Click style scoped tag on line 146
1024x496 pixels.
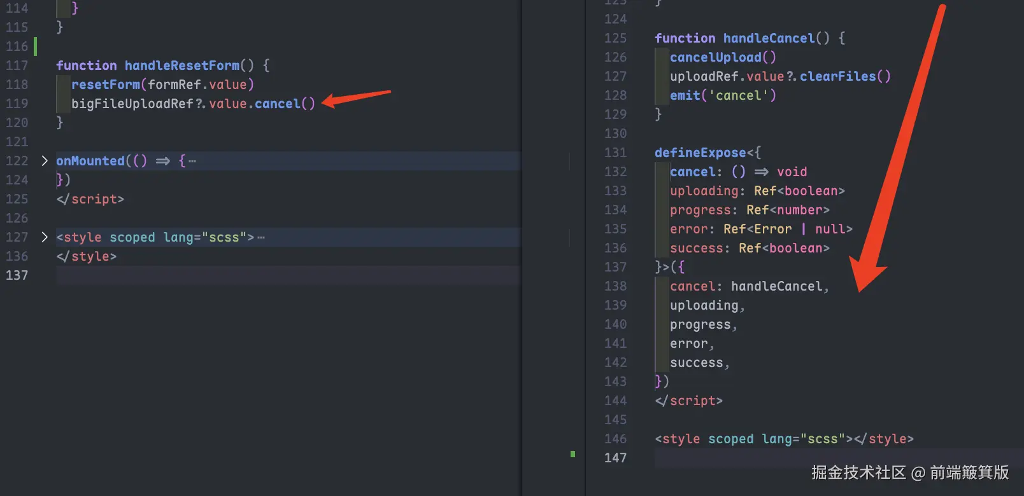[754, 439]
